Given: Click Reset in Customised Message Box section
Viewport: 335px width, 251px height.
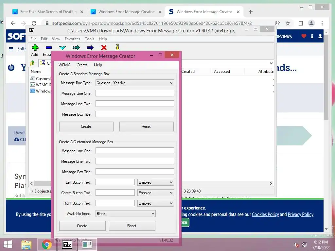Looking at the screenshot, I should 132,226.
